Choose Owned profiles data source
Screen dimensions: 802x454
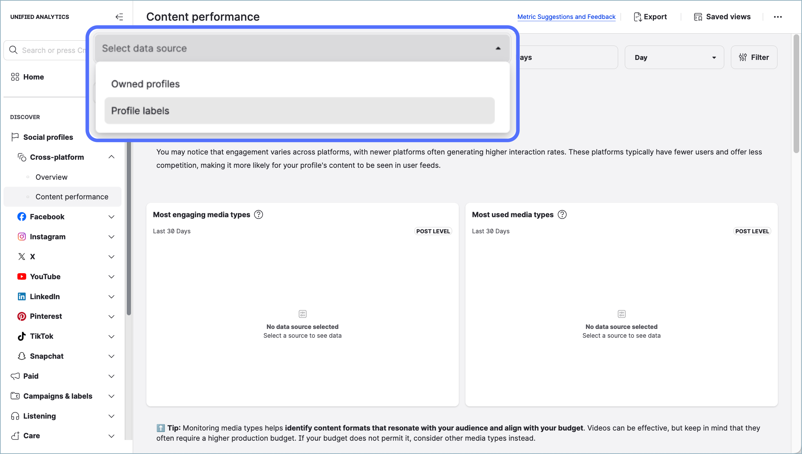pos(145,84)
